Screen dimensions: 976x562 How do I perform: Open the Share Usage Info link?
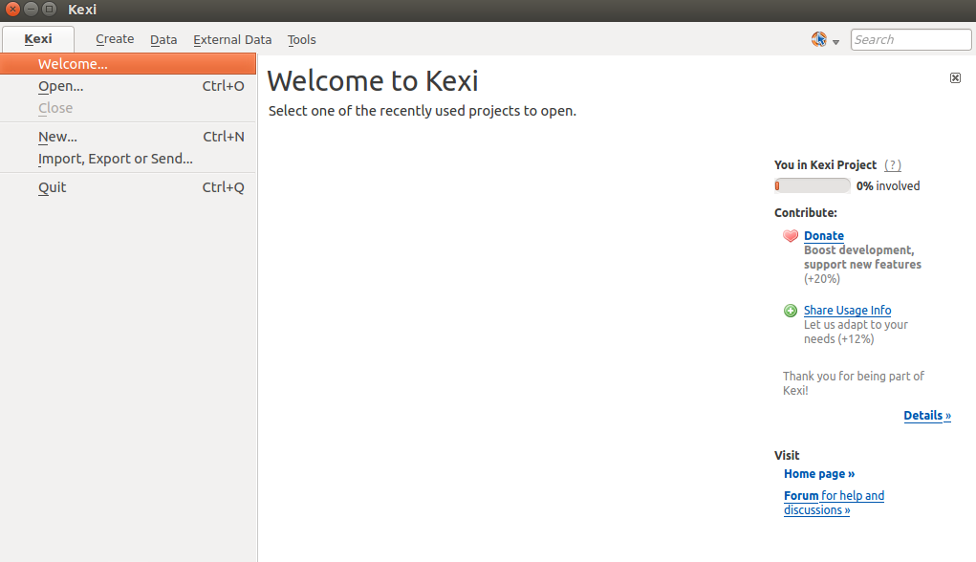coord(847,310)
